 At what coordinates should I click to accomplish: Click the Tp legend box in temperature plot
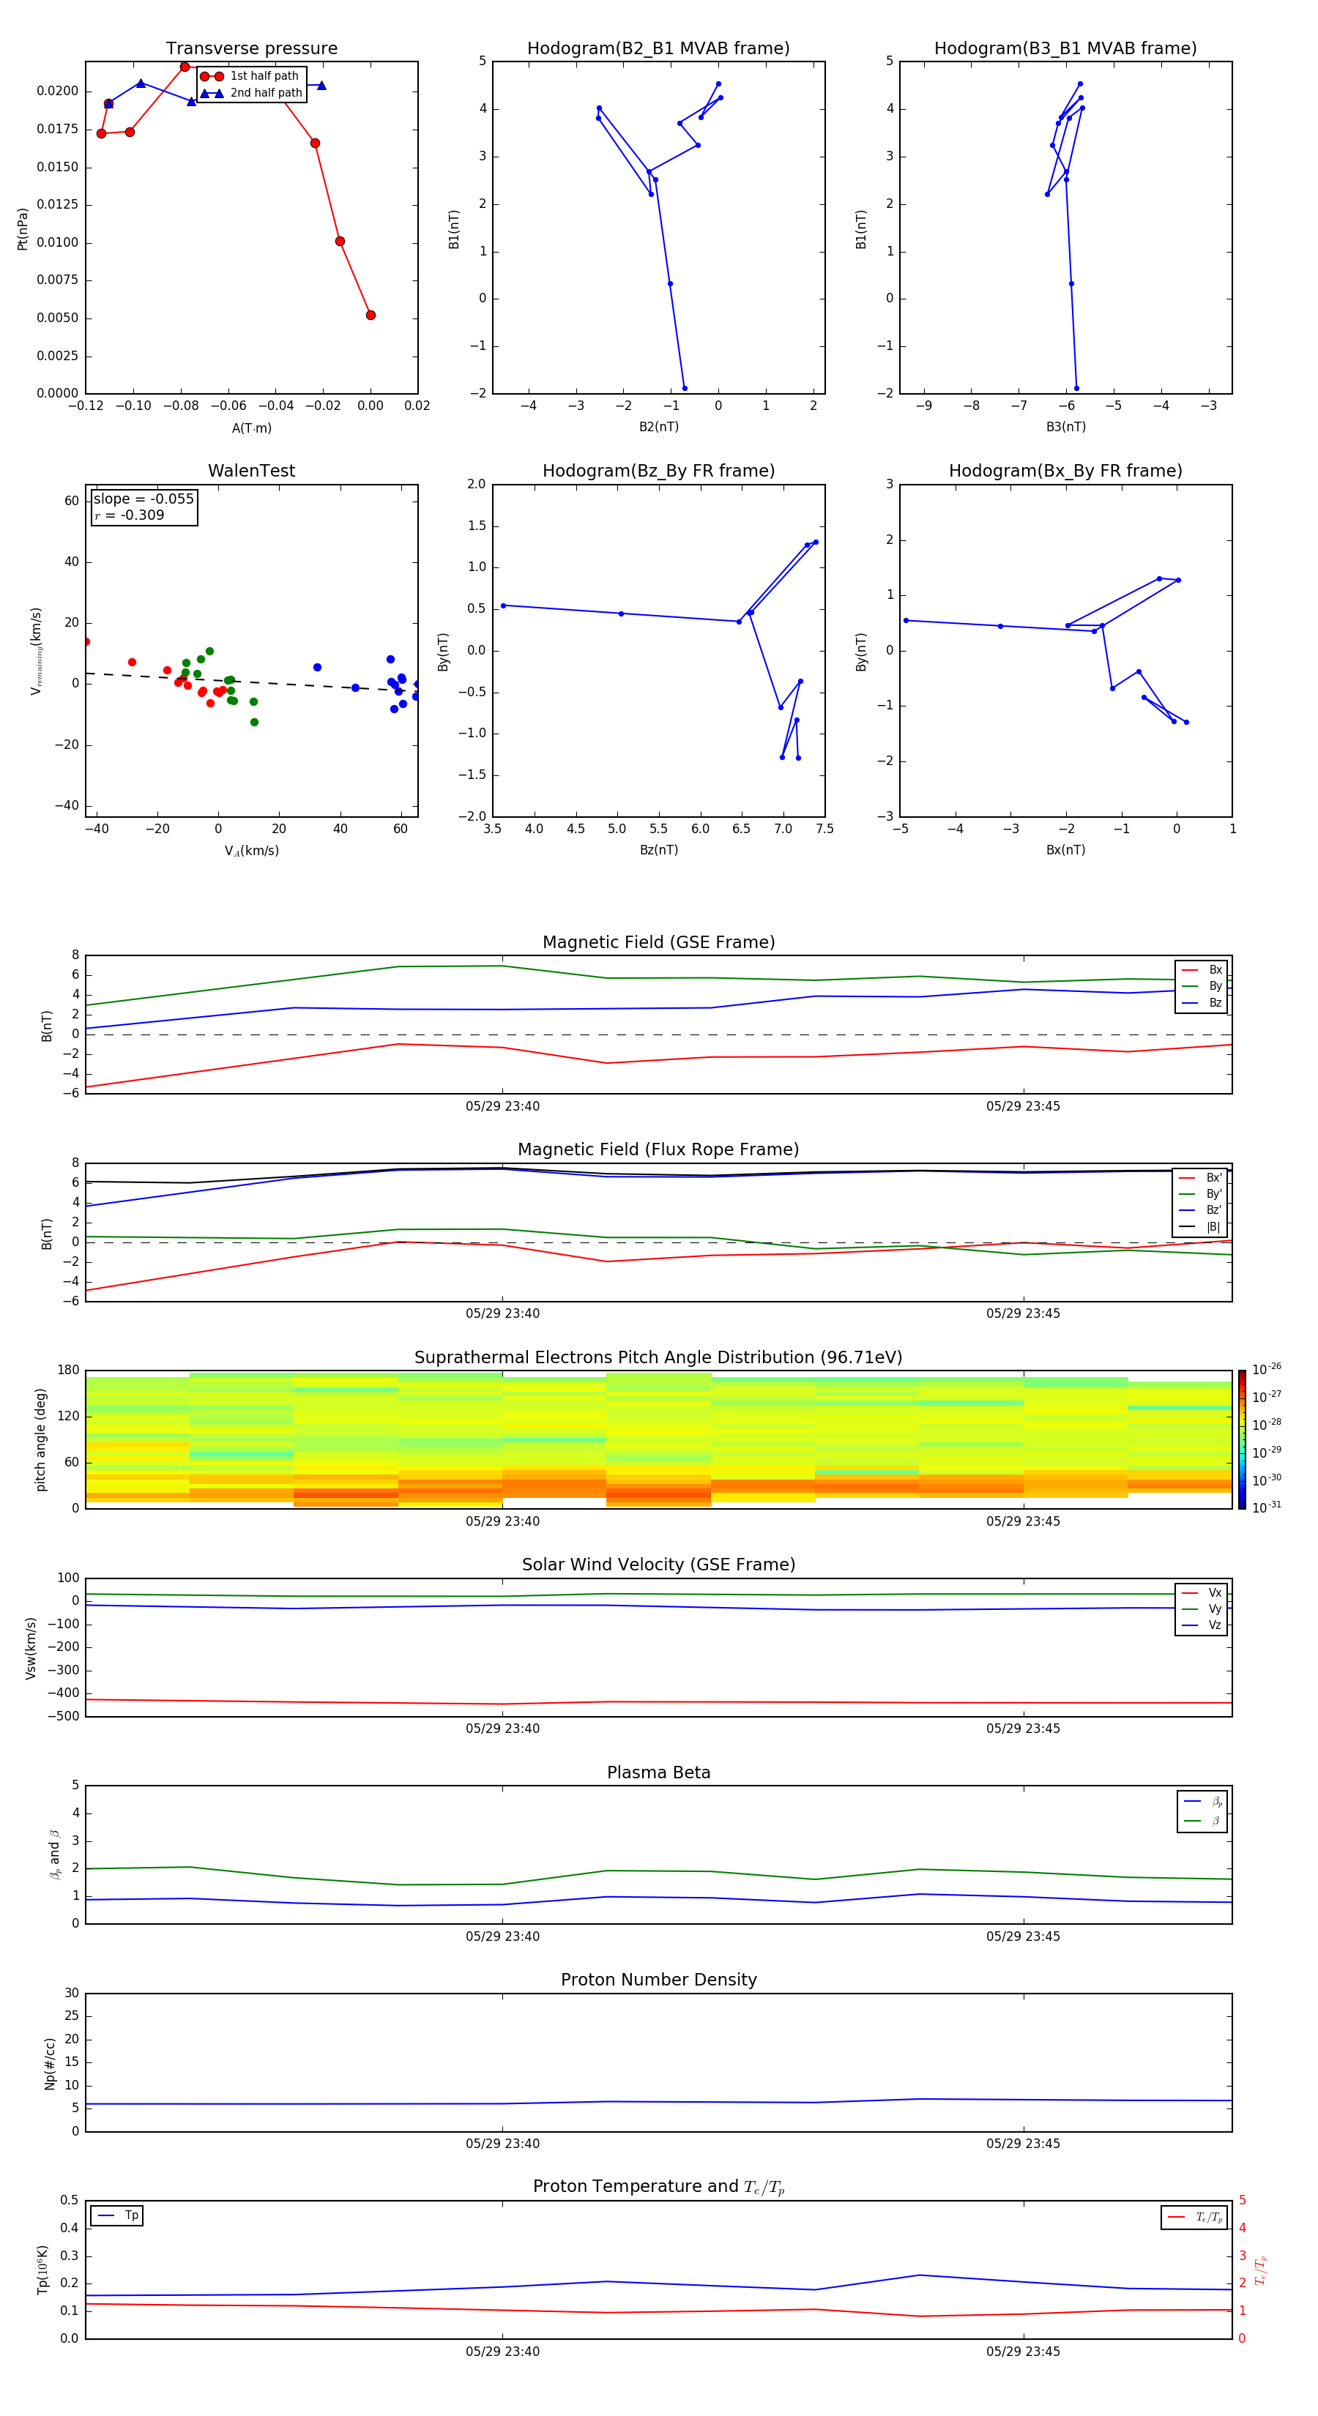pyautogui.click(x=116, y=2216)
